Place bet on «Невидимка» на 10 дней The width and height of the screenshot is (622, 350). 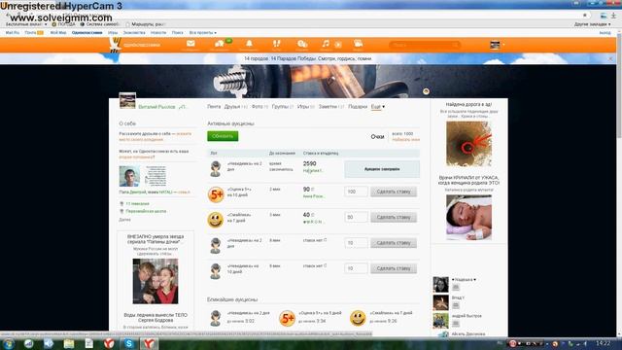tap(394, 268)
